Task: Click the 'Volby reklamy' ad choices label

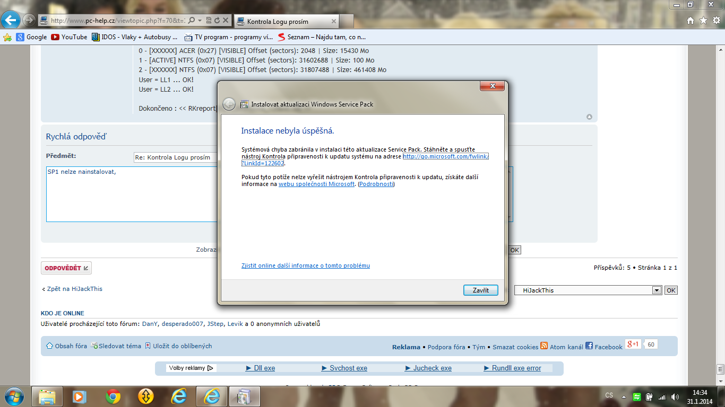Action: [x=191, y=368]
